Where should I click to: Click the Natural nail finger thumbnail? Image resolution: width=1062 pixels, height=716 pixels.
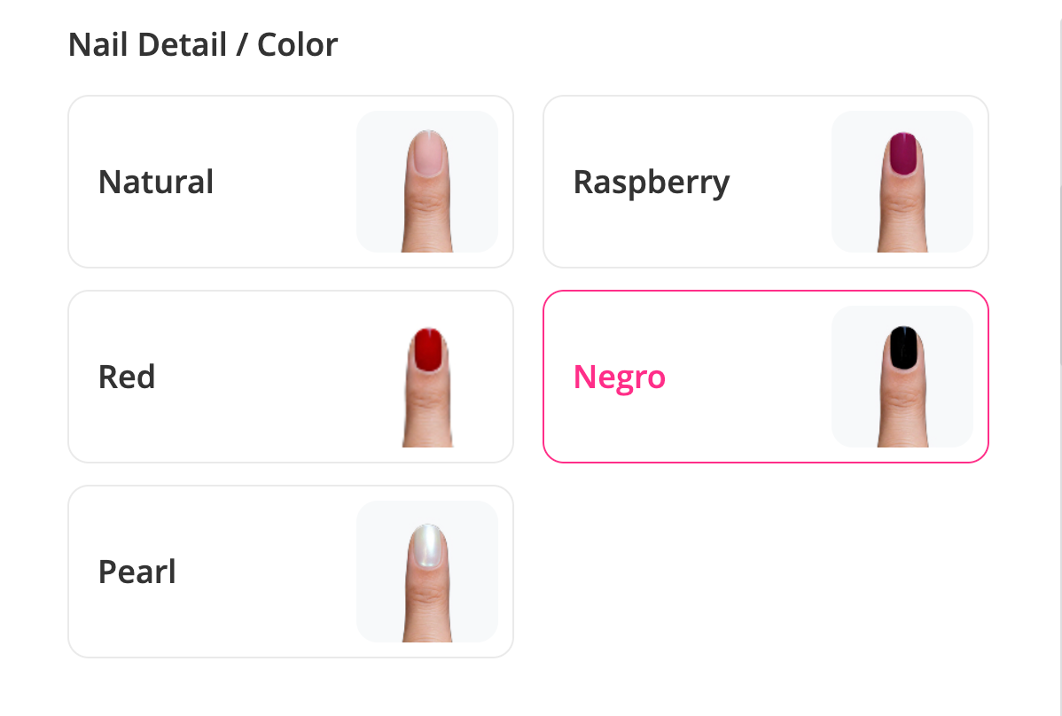(427, 182)
